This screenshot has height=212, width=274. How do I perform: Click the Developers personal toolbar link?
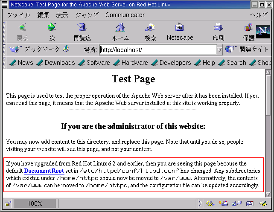point(171,63)
